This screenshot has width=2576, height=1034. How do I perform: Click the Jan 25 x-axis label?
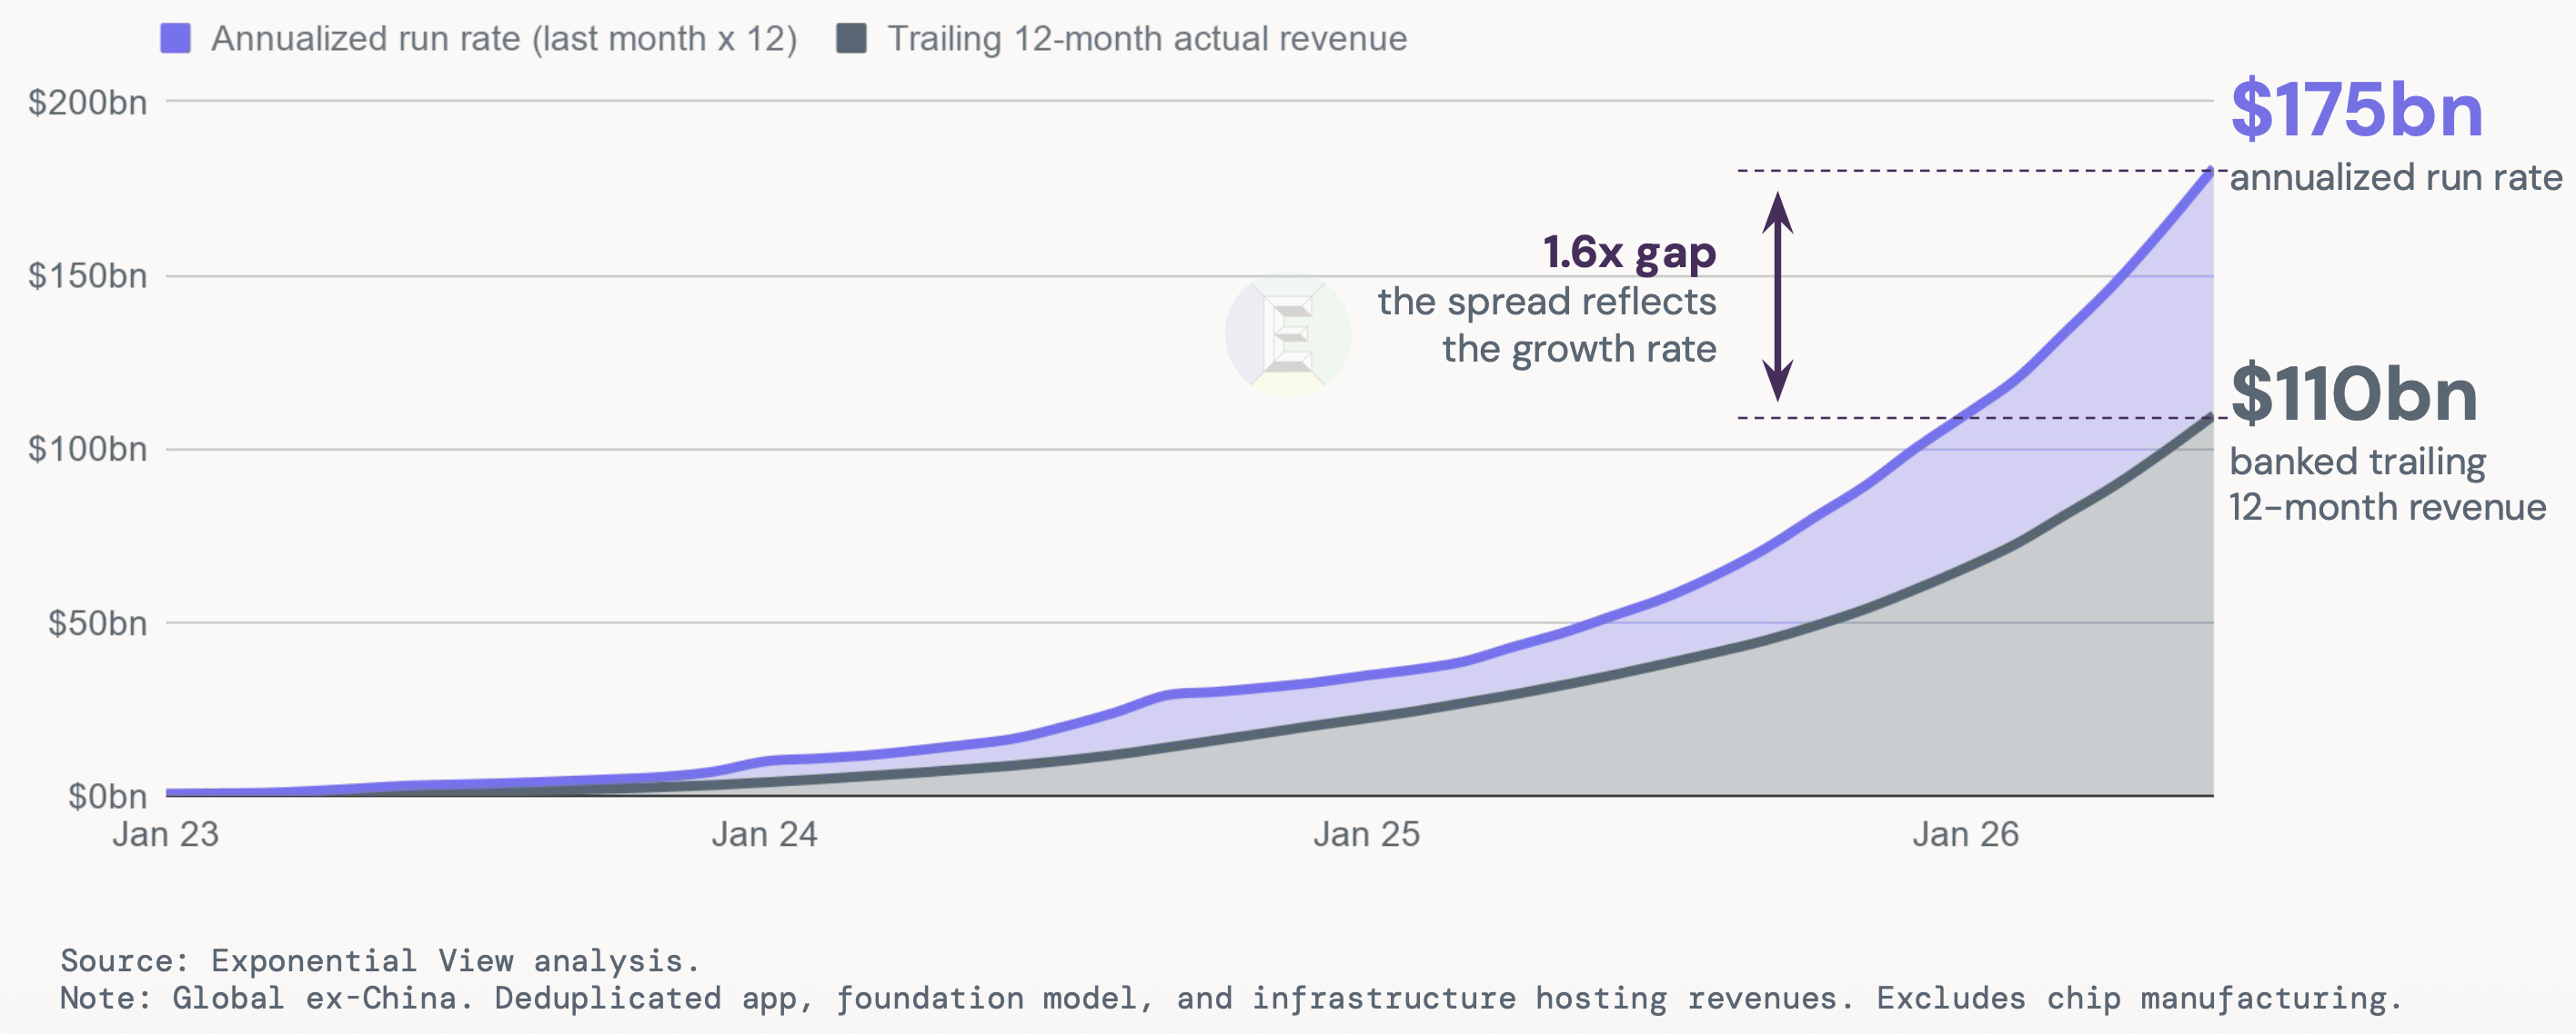(x=1366, y=834)
